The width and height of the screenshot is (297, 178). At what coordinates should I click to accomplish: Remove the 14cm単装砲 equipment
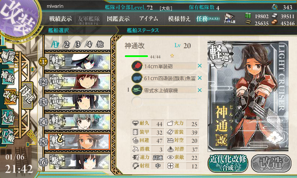tap(200, 66)
